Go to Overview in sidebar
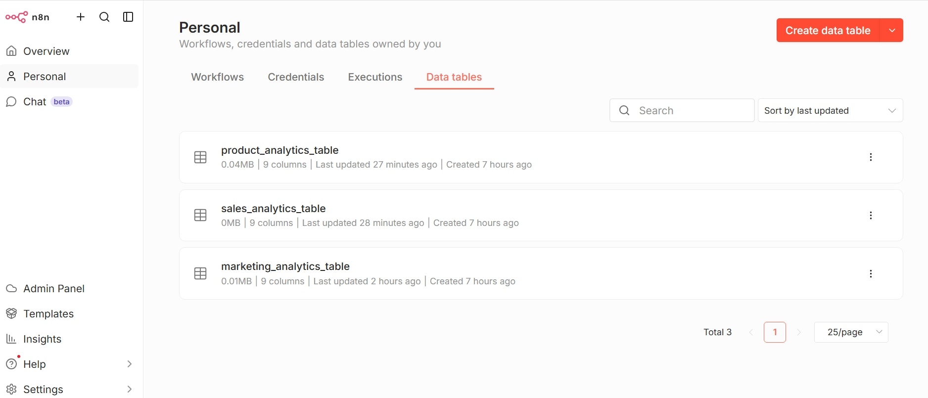The image size is (928, 398). coord(69,51)
